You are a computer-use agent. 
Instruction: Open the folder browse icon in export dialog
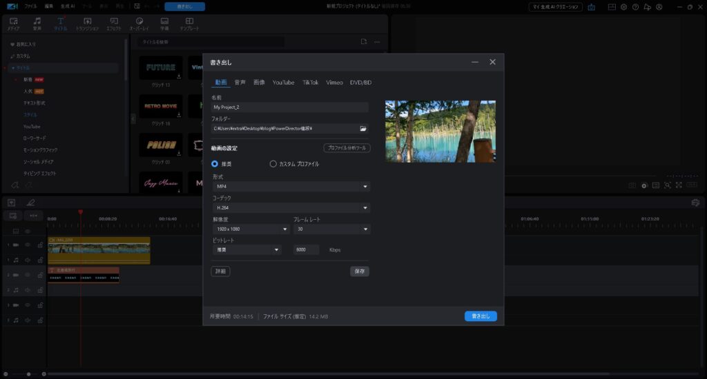pyautogui.click(x=363, y=129)
